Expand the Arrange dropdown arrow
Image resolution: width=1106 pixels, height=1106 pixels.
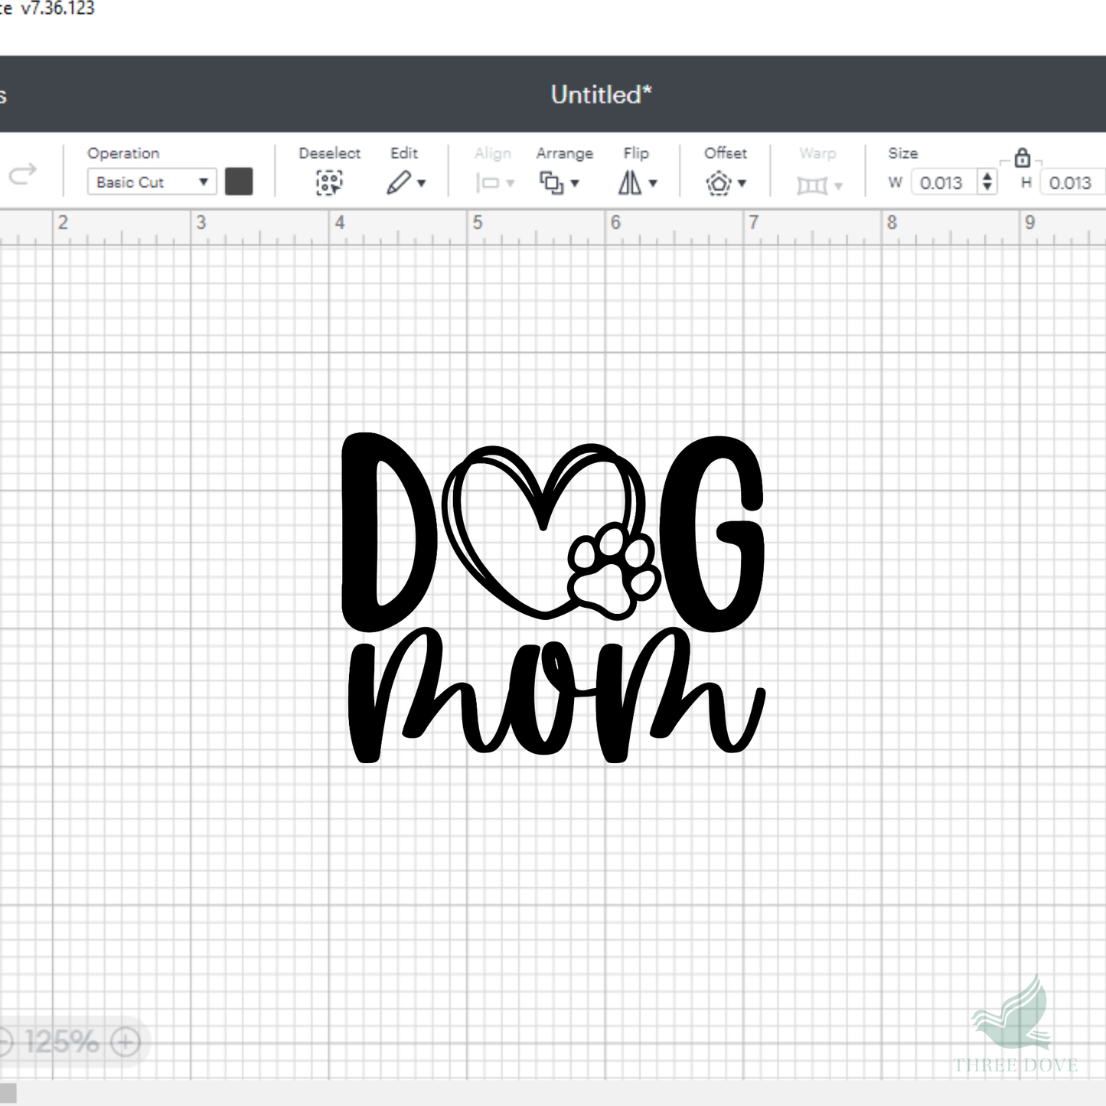coord(575,184)
